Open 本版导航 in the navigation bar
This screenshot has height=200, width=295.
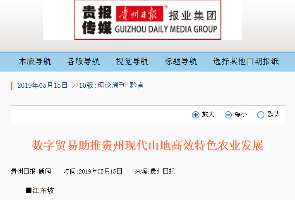point(35,61)
